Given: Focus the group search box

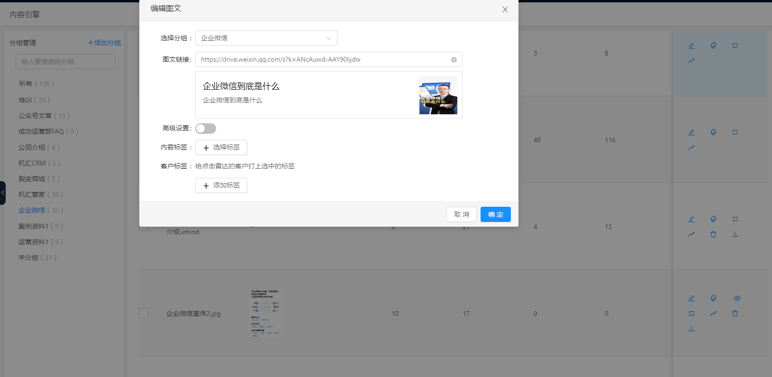Looking at the screenshot, I should click(x=65, y=62).
